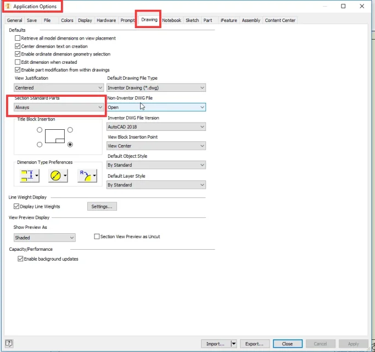
Task: Open the Default Layer Style dropdown
Action: [x=156, y=185]
